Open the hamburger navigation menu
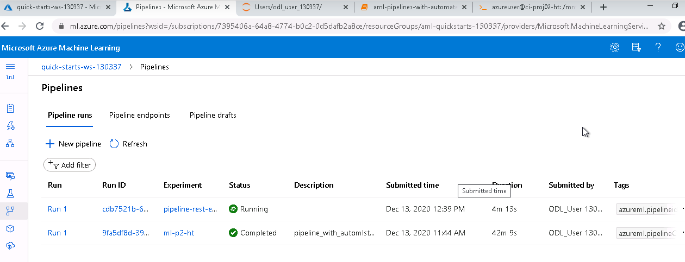This screenshot has height=262, width=685. click(x=10, y=66)
